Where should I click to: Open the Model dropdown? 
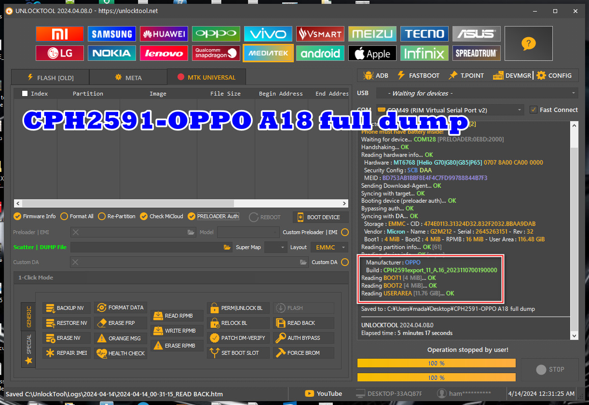248,232
